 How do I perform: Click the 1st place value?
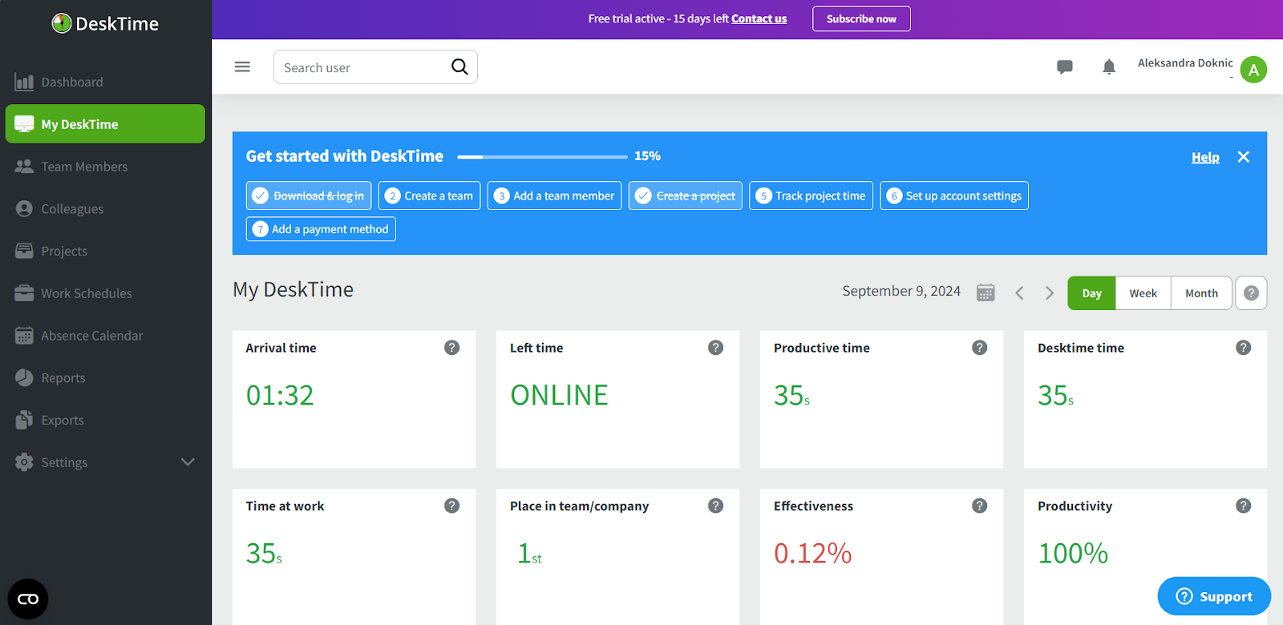click(x=529, y=554)
